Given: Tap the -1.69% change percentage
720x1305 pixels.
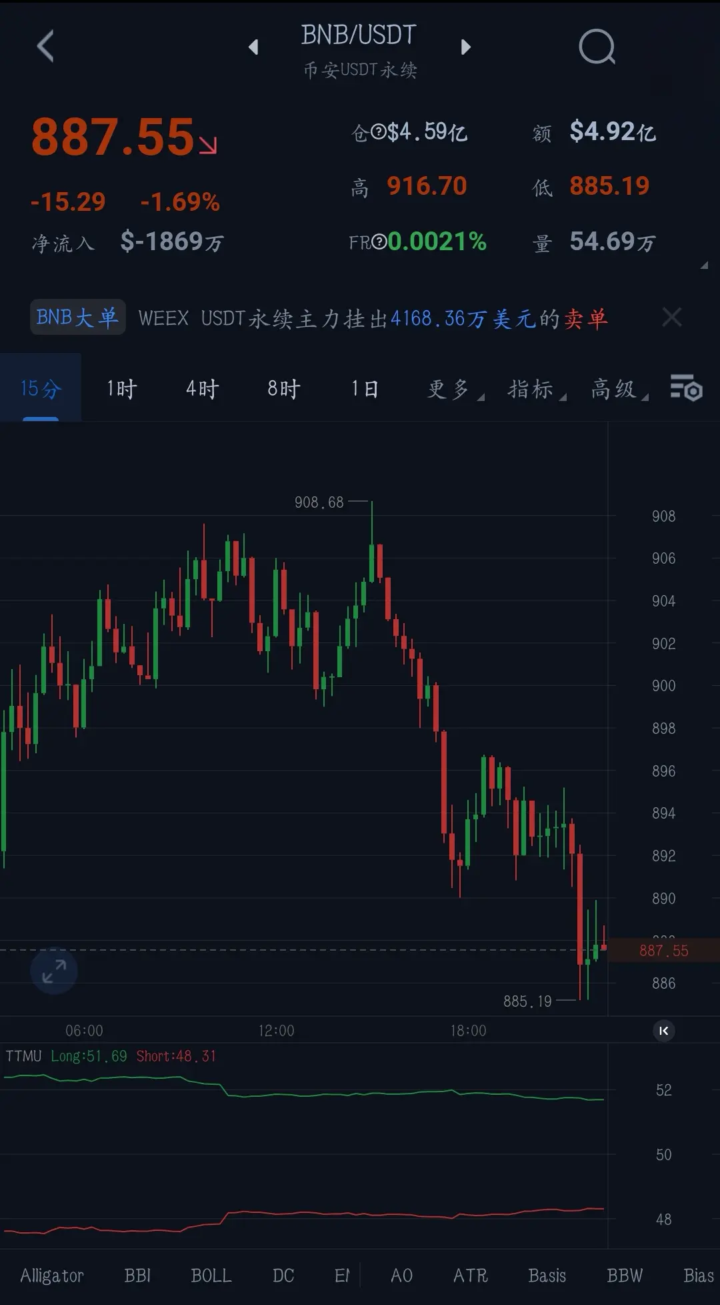Looking at the screenshot, I should (180, 202).
